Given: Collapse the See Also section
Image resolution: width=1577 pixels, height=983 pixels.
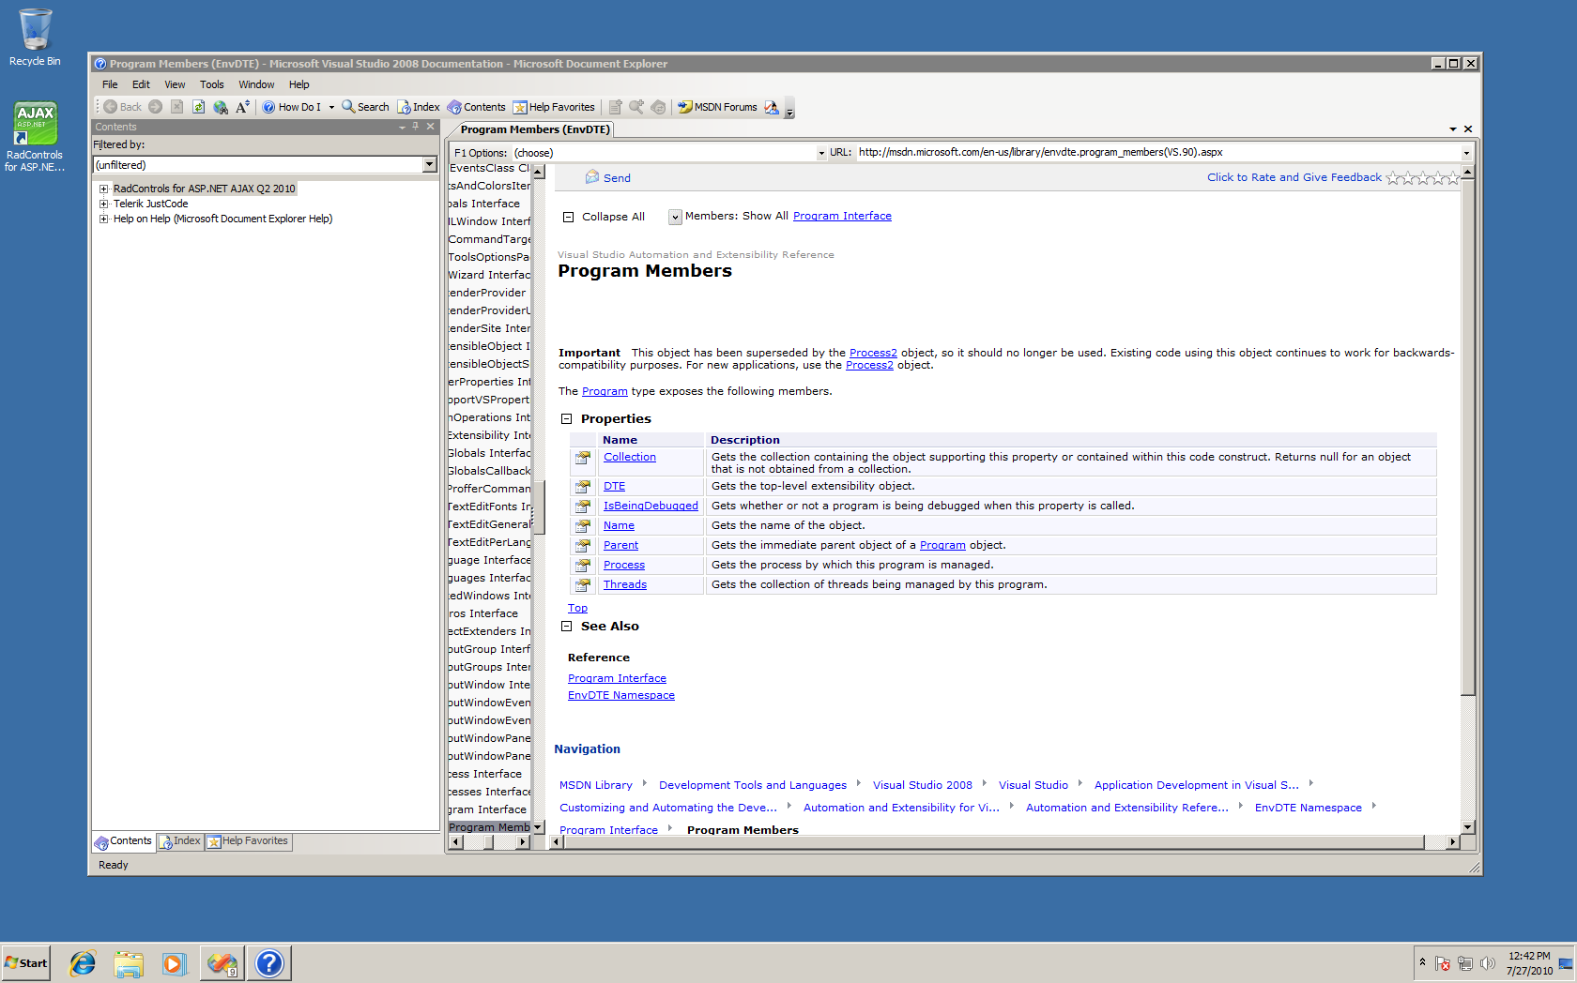Looking at the screenshot, I should click(x=566, y=627).
